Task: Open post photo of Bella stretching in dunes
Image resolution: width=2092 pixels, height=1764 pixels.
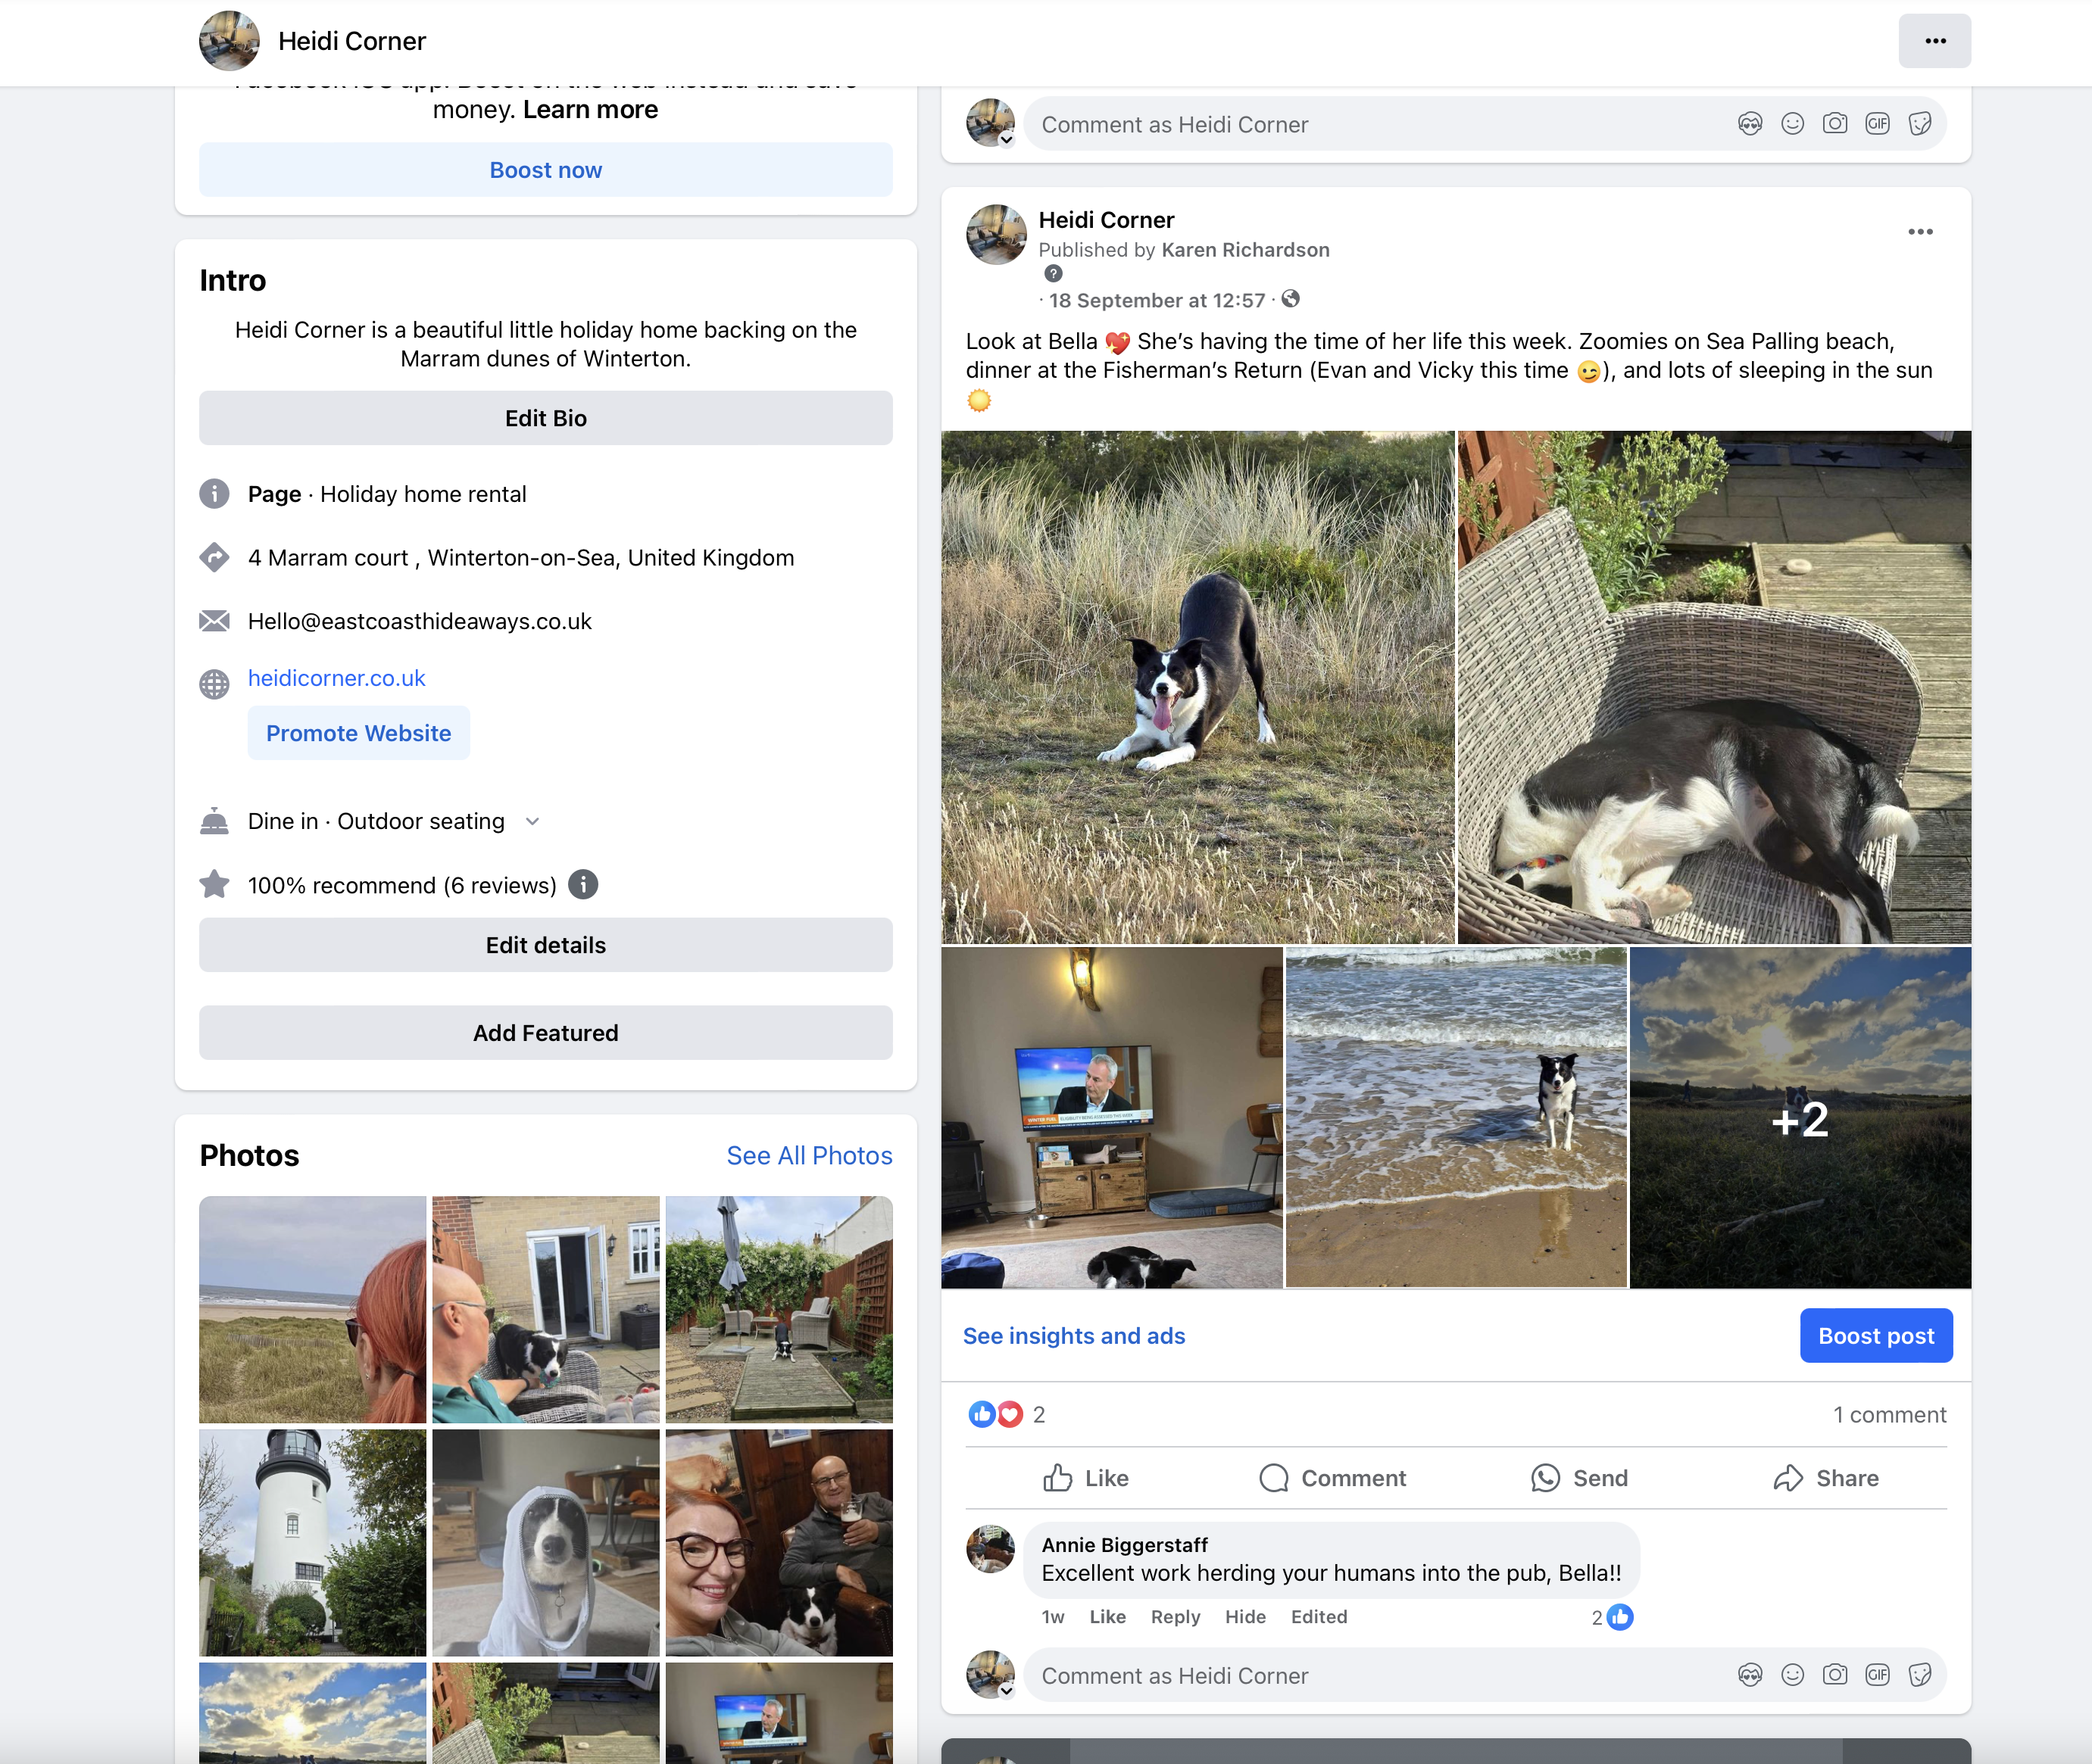Action: click(x=1197, y=687)
